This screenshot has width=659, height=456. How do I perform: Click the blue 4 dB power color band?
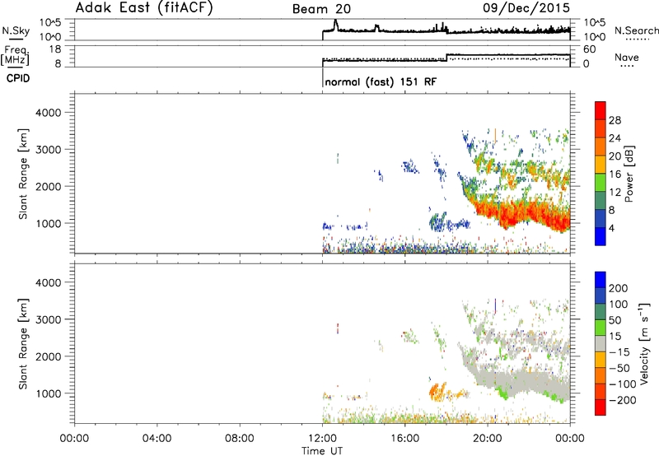point(601,236)
